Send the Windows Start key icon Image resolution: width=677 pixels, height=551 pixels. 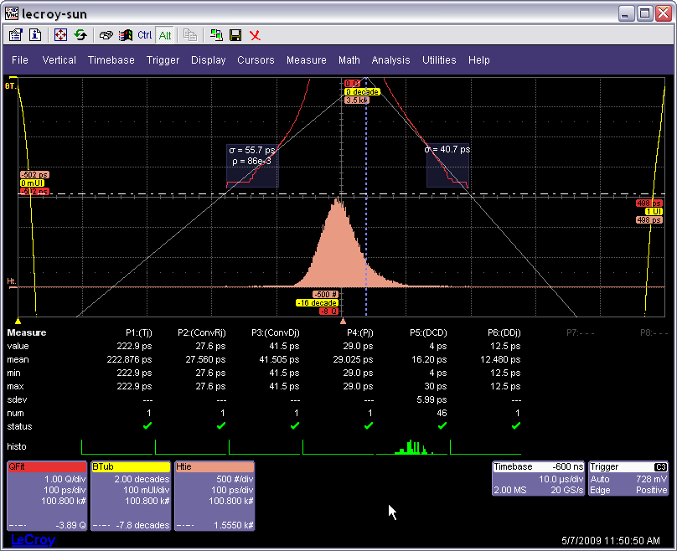126,35
